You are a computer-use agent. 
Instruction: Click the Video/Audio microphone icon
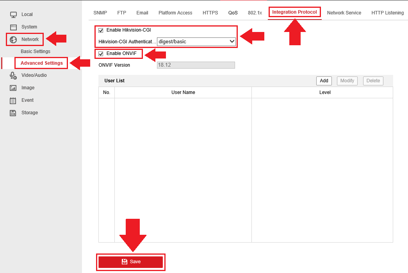pyautogui.click(x=13, y=75)
